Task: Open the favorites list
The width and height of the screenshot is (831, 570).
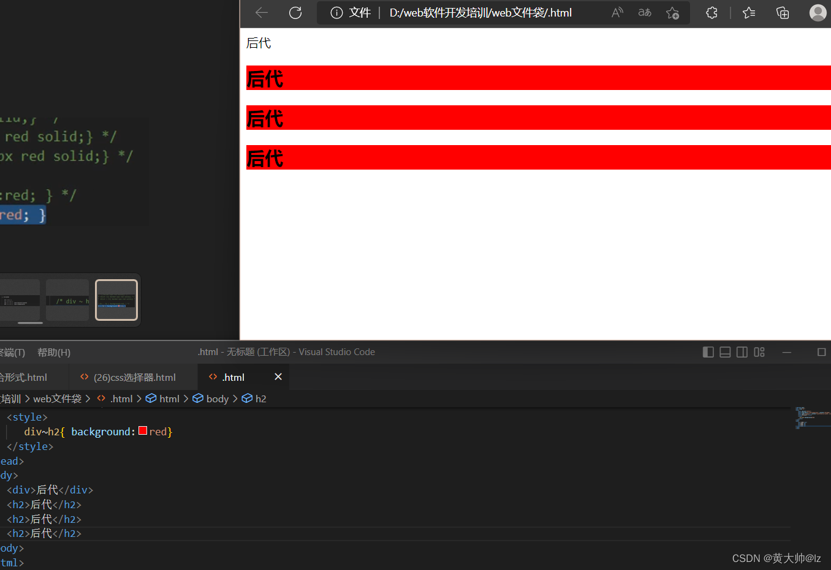Action: [749, 13]
